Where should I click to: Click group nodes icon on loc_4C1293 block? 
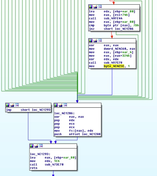pyautogui.click(x=41, y=146)
